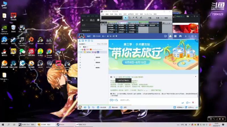Screen dimensions: 227x127
Task: Click the send arrow icon in chat
Action: [182, 103]
